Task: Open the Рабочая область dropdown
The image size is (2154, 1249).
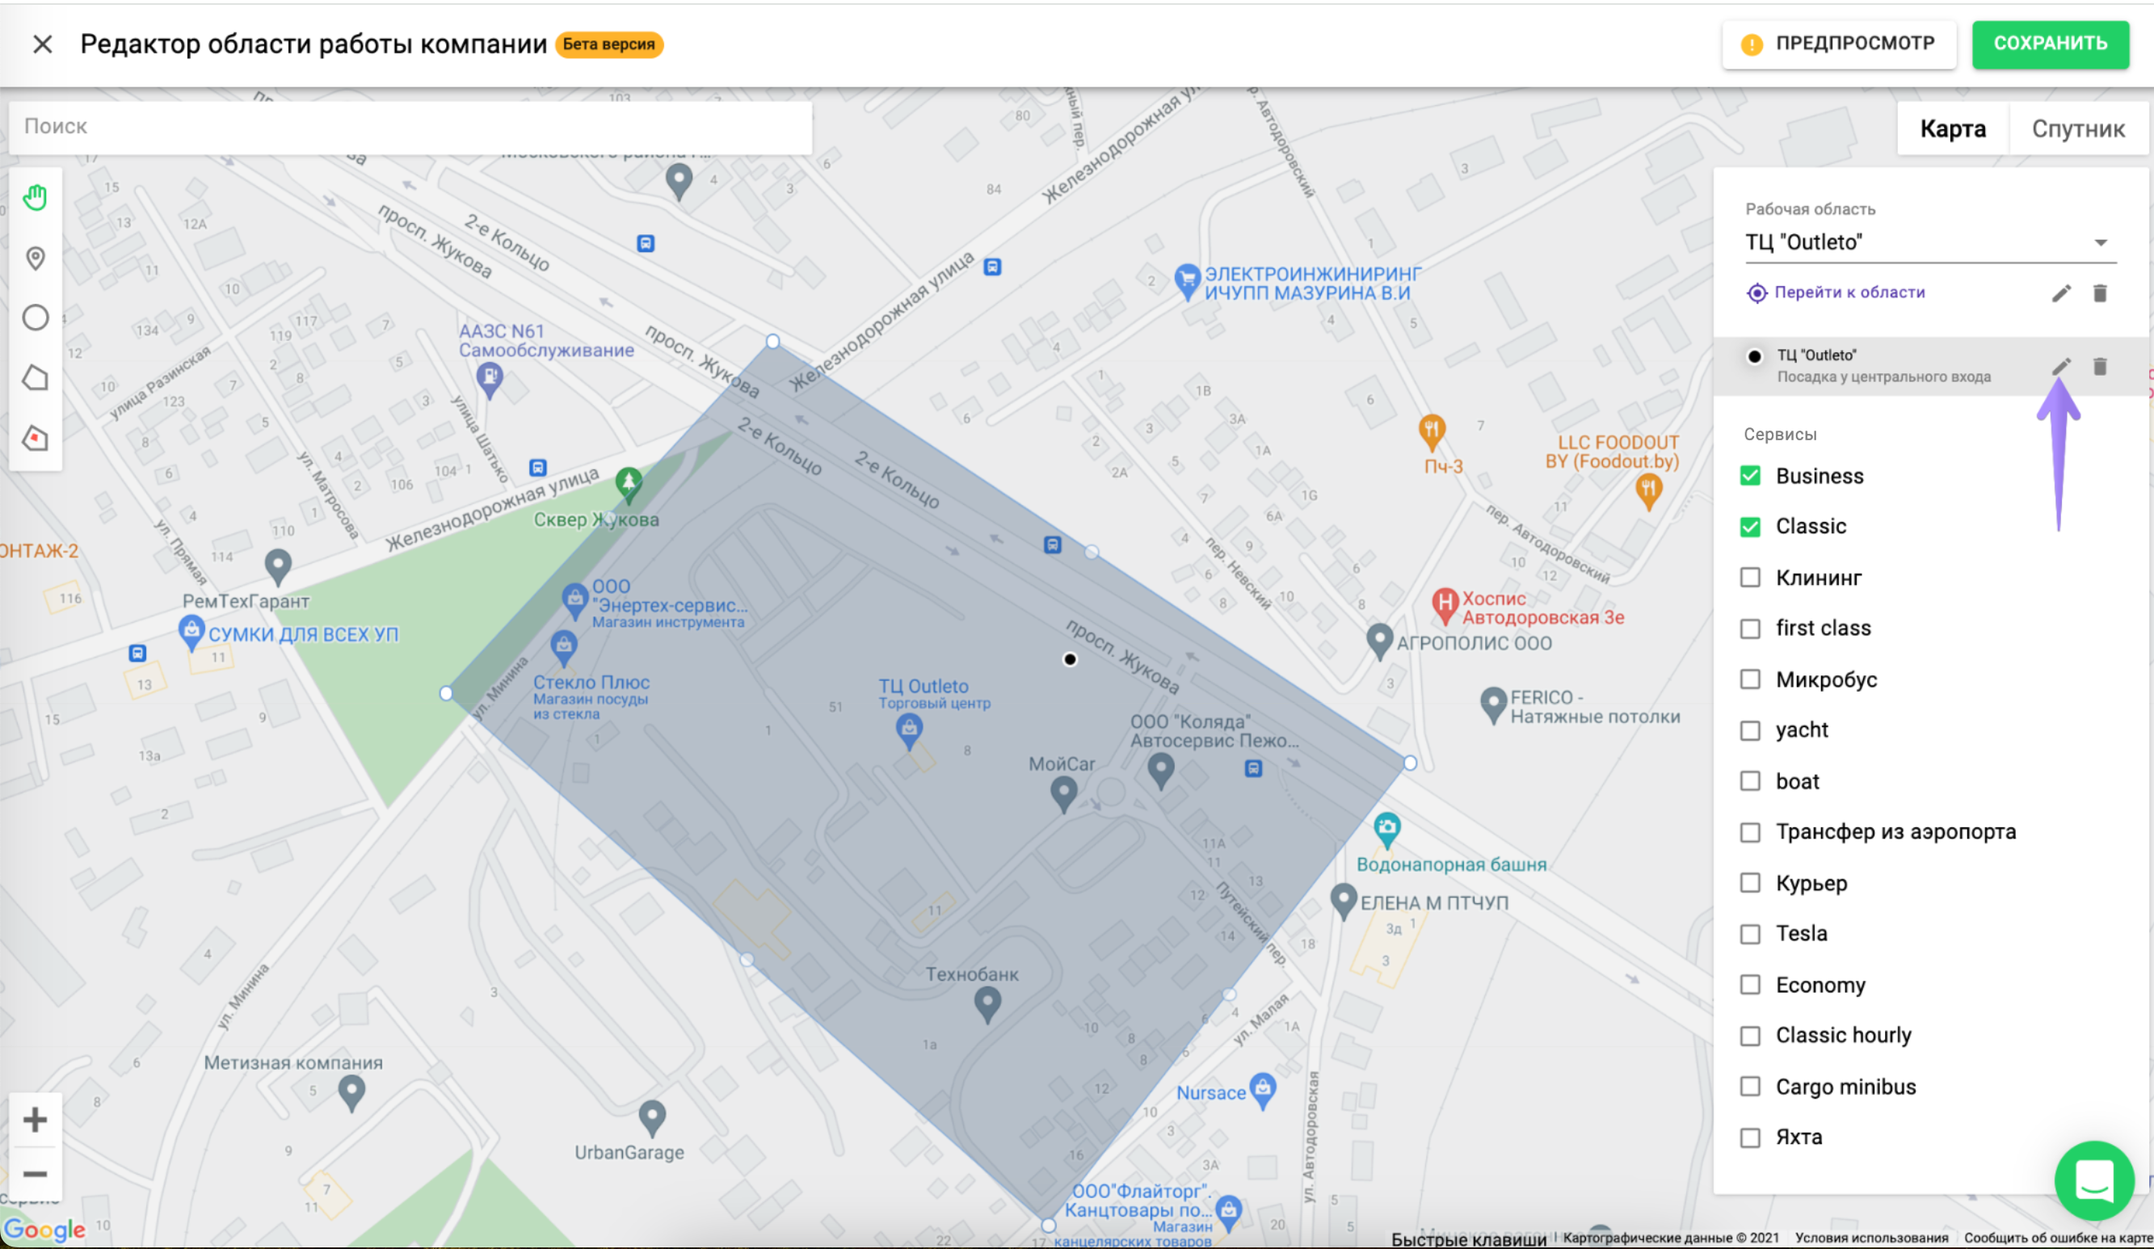Action: [1930, 243]
